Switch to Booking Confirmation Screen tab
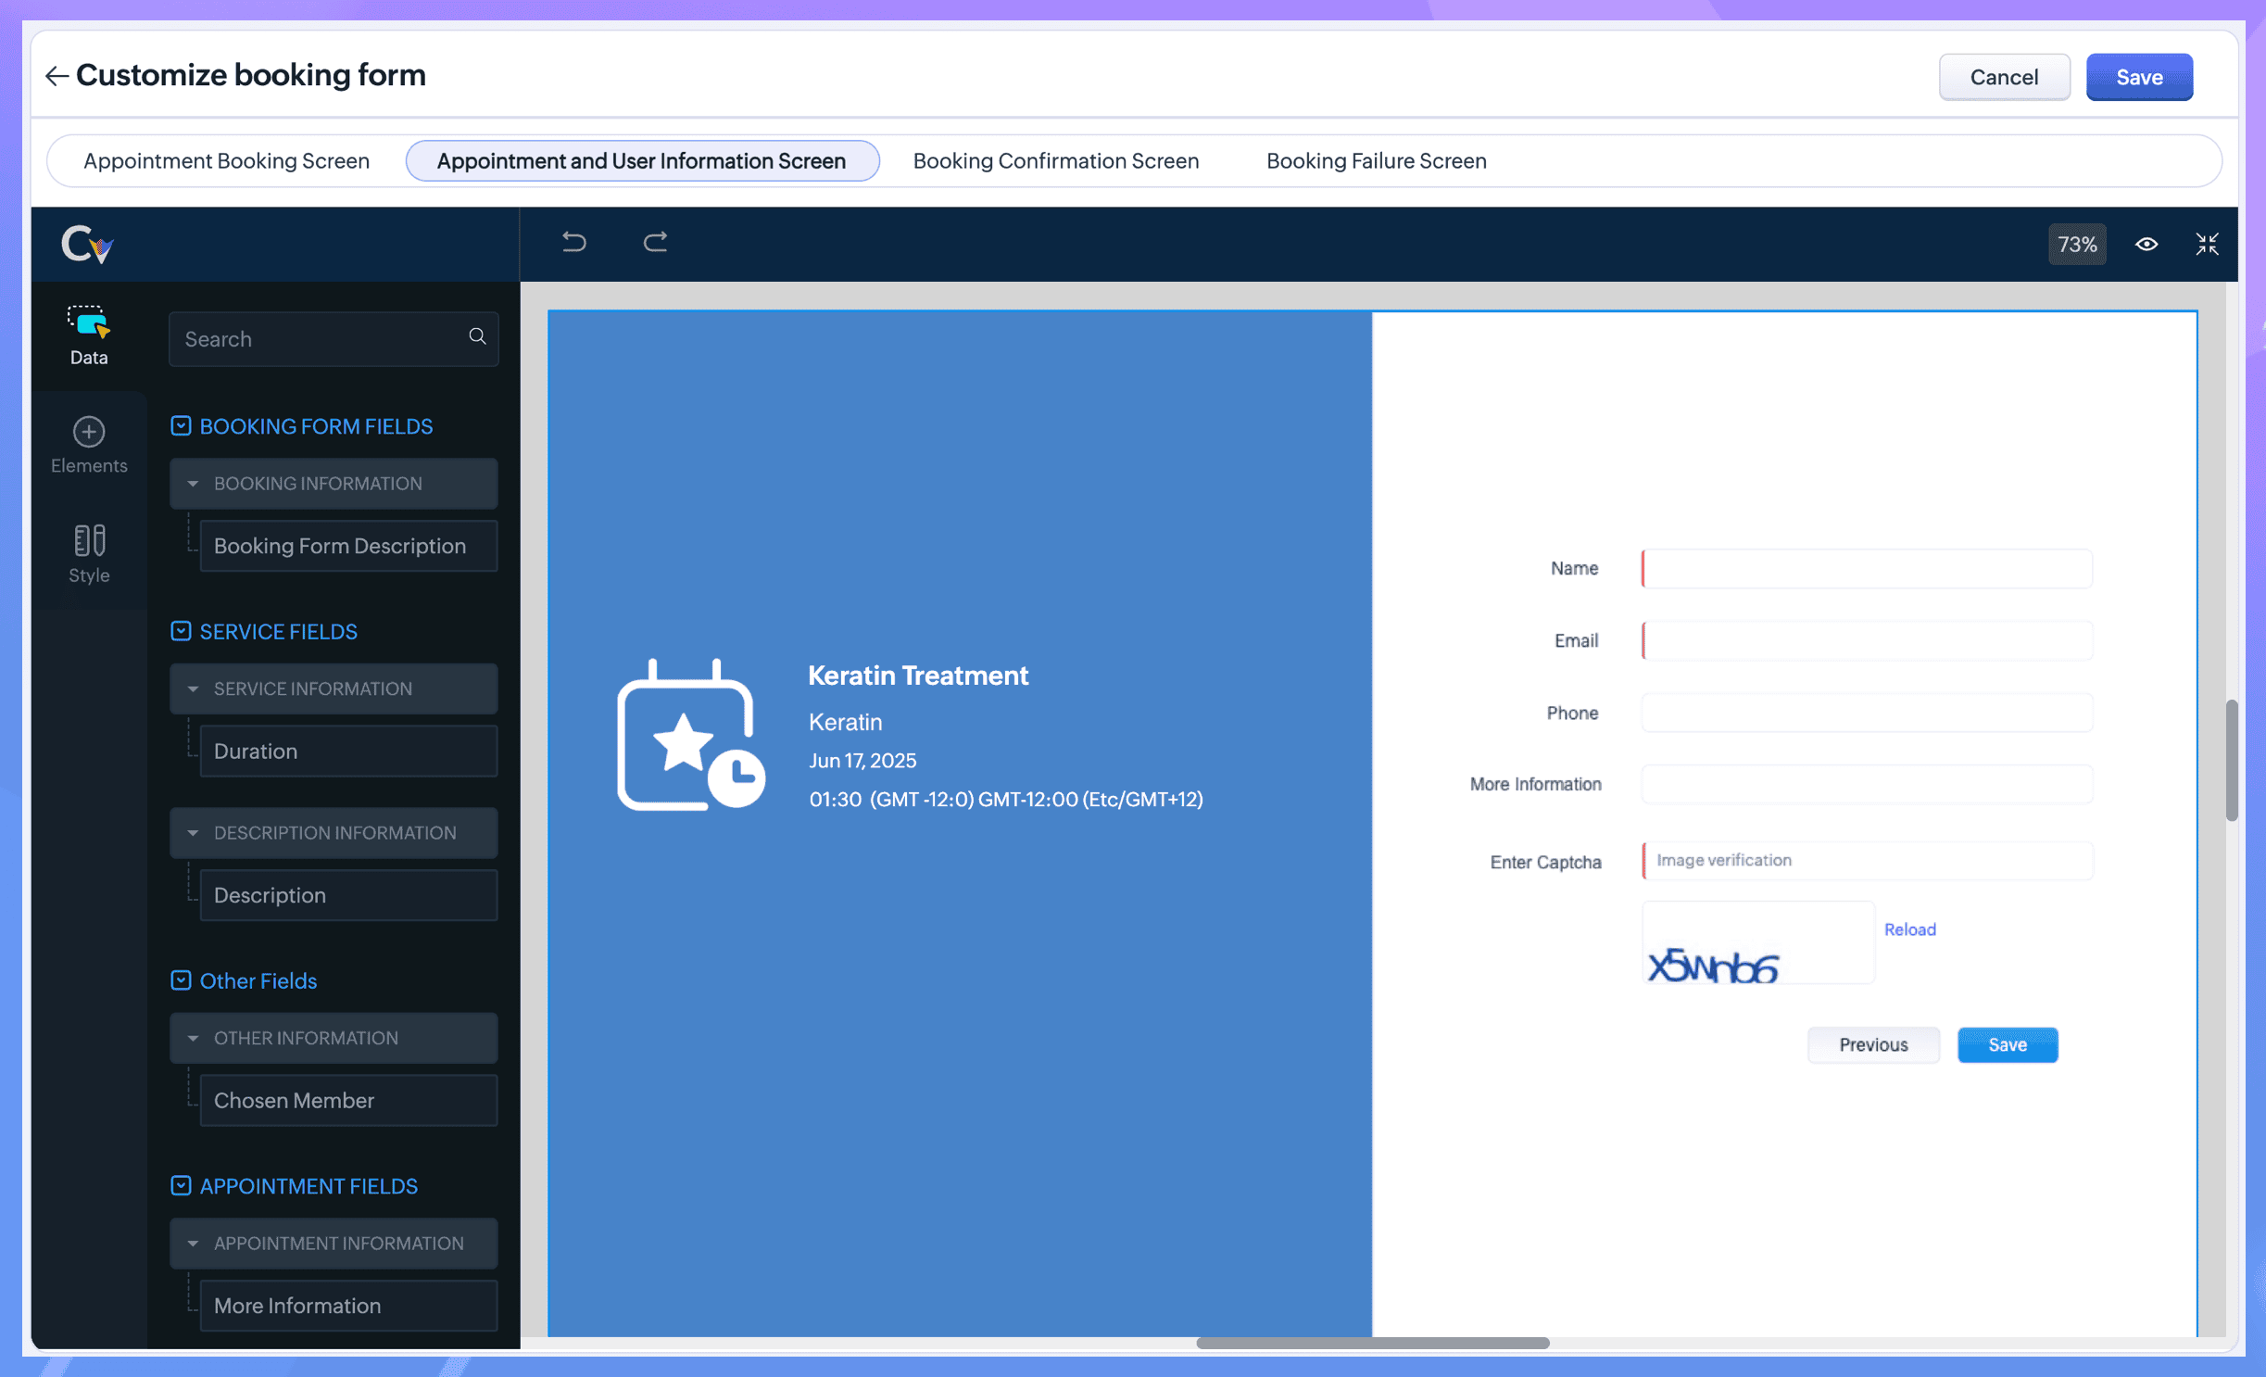 click(1055, 161)
